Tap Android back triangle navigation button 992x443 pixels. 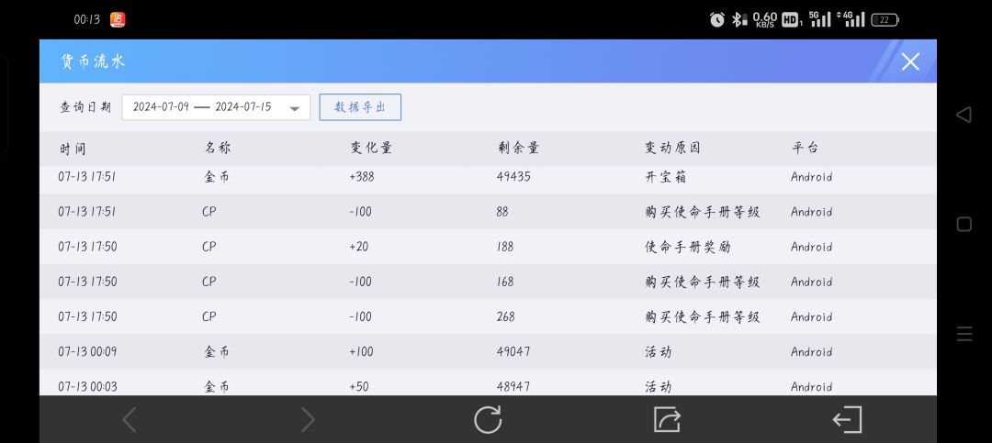tap(964, 115)
